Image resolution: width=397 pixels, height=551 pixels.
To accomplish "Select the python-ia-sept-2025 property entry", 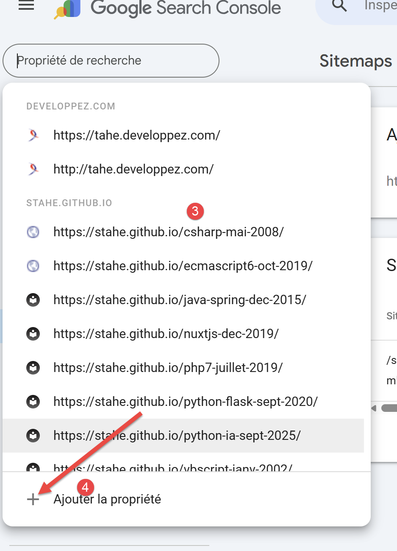I will 177,436.
